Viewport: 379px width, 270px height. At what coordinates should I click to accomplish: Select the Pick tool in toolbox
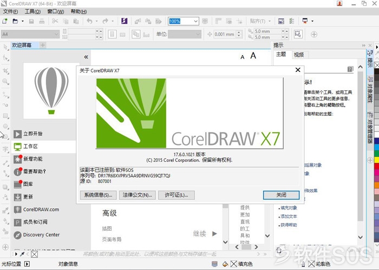click(5, 47)
